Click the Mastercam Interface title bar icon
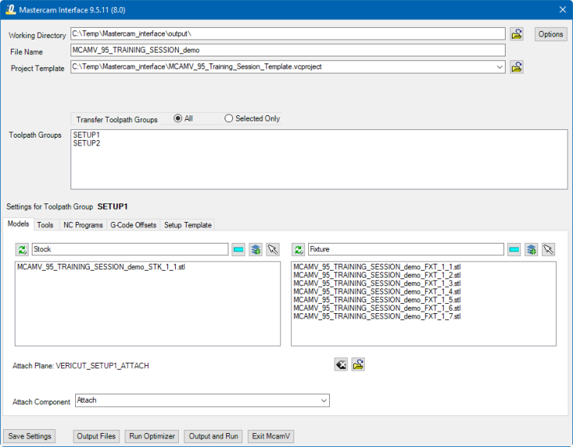The width and height of the screenshot is (573, 447). click(11, 9)
